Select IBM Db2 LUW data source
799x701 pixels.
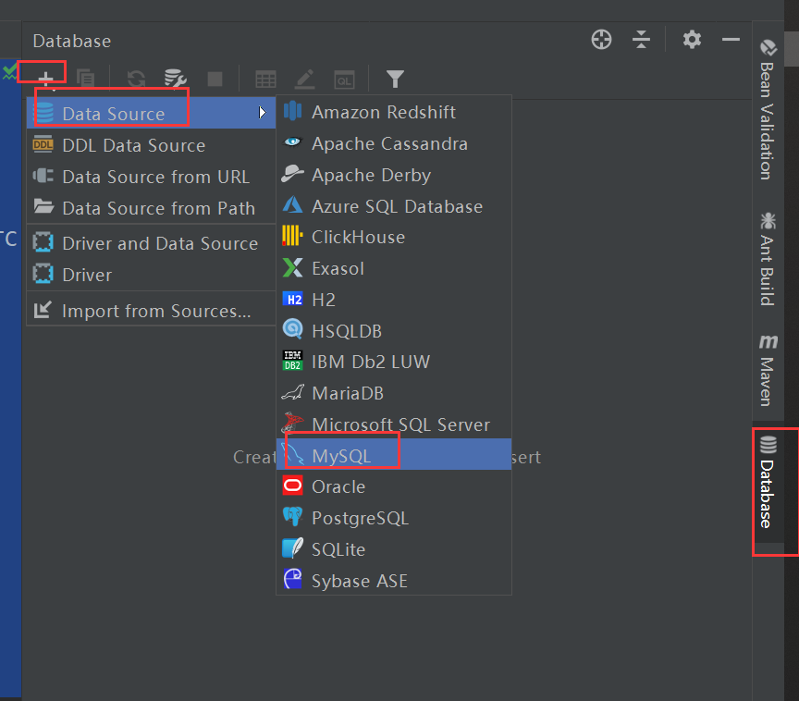click(x=394, y=362)
